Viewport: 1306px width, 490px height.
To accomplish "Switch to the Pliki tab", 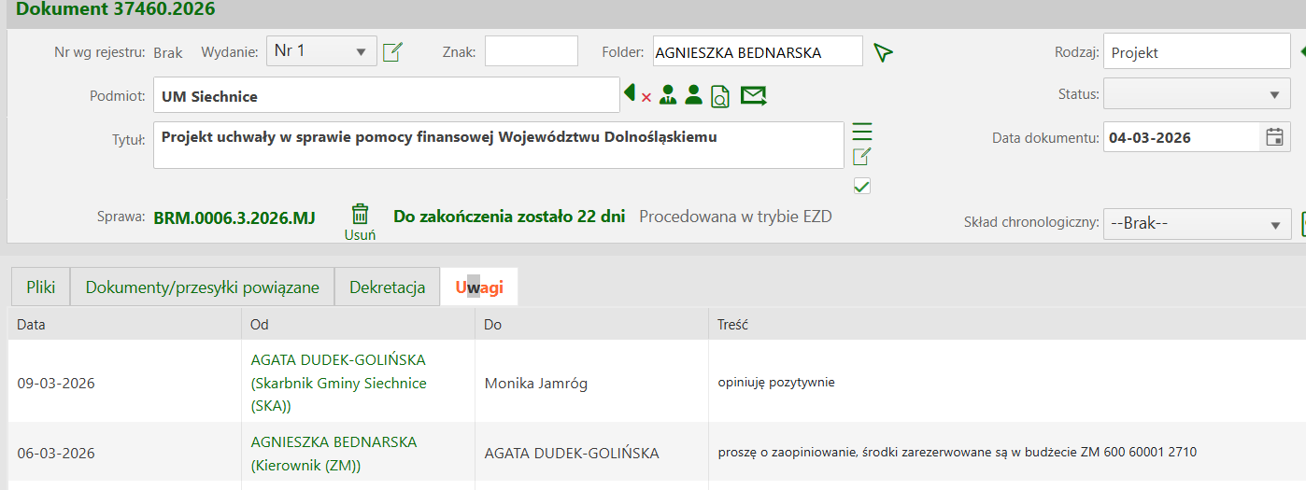I will (x=40, y=287).
